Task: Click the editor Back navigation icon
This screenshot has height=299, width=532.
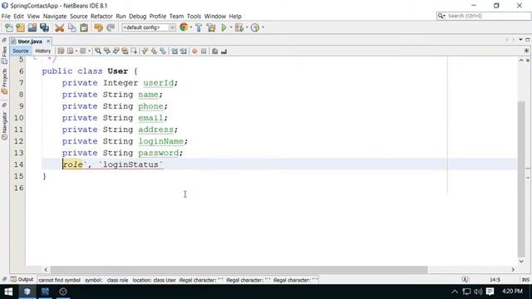Action: pos(70,51)
